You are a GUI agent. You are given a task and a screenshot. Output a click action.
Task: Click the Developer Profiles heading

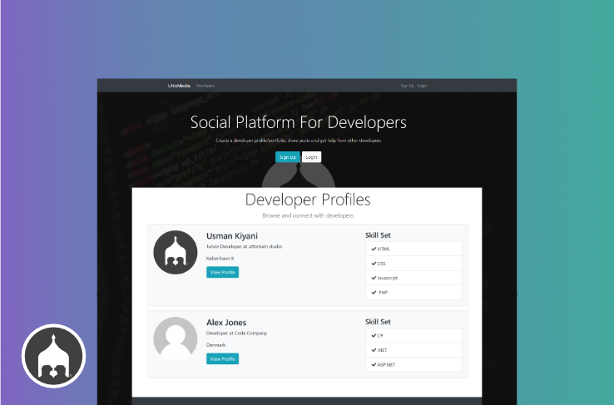coord(308,200)
